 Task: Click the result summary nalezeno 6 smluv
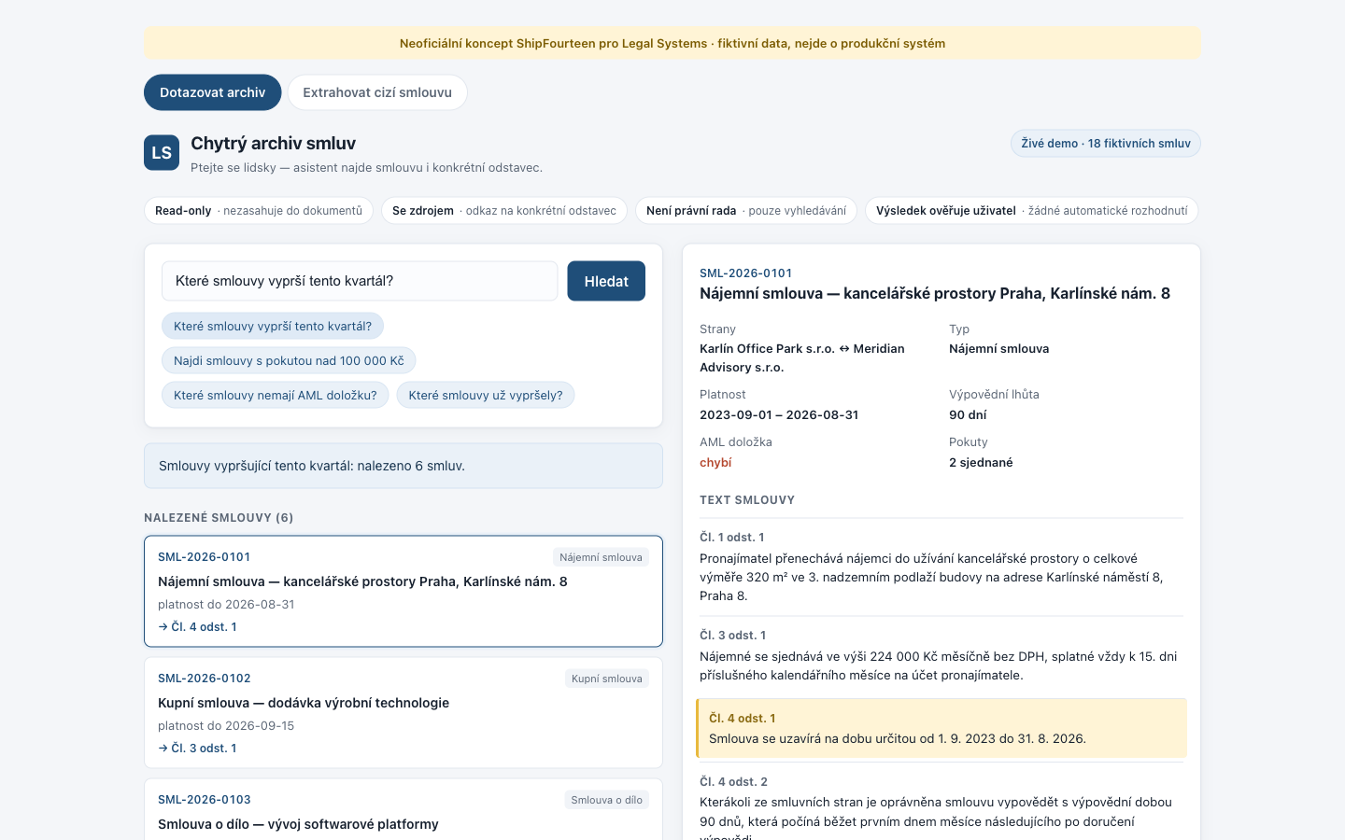tap(403, 466)
